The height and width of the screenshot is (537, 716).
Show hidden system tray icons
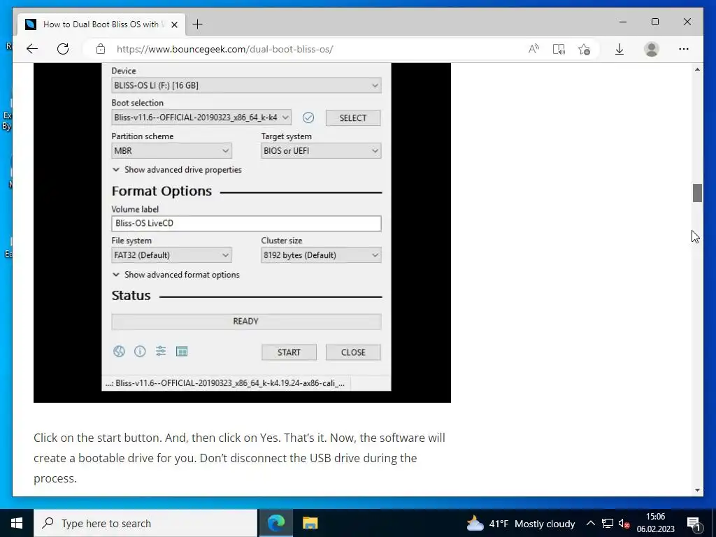(x=590, y=523)
